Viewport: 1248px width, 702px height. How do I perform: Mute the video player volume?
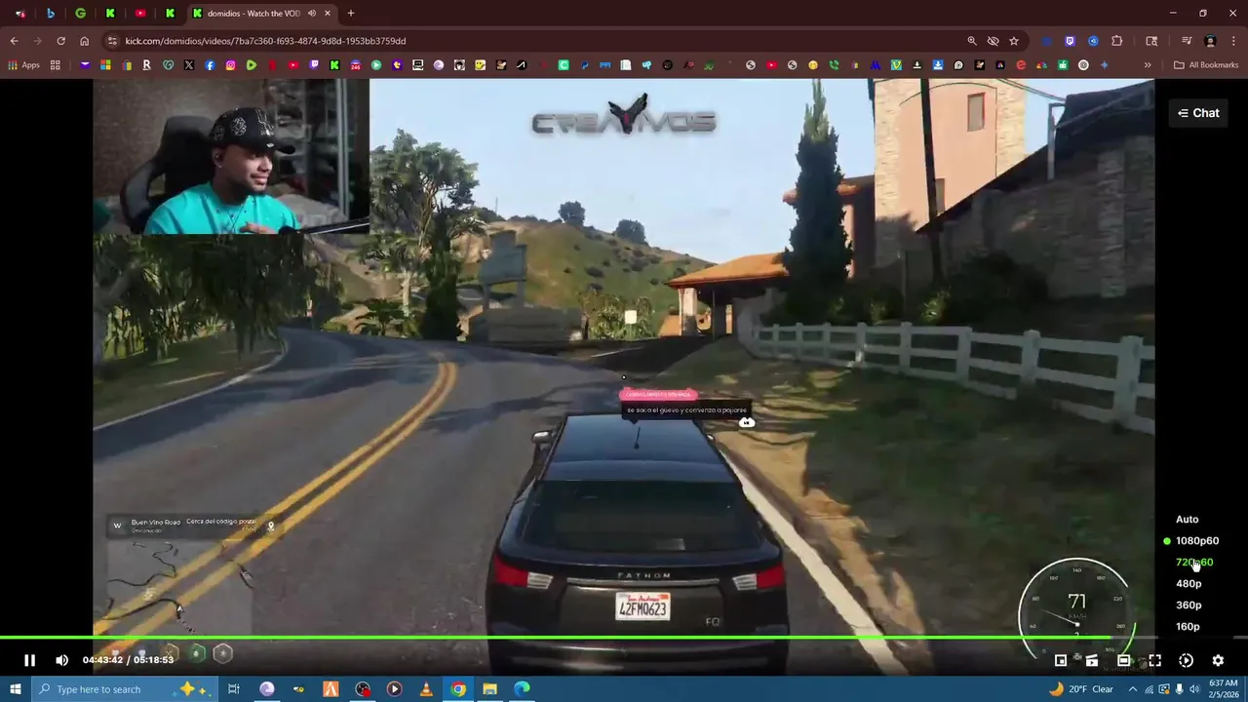click(x=61, y=660)
